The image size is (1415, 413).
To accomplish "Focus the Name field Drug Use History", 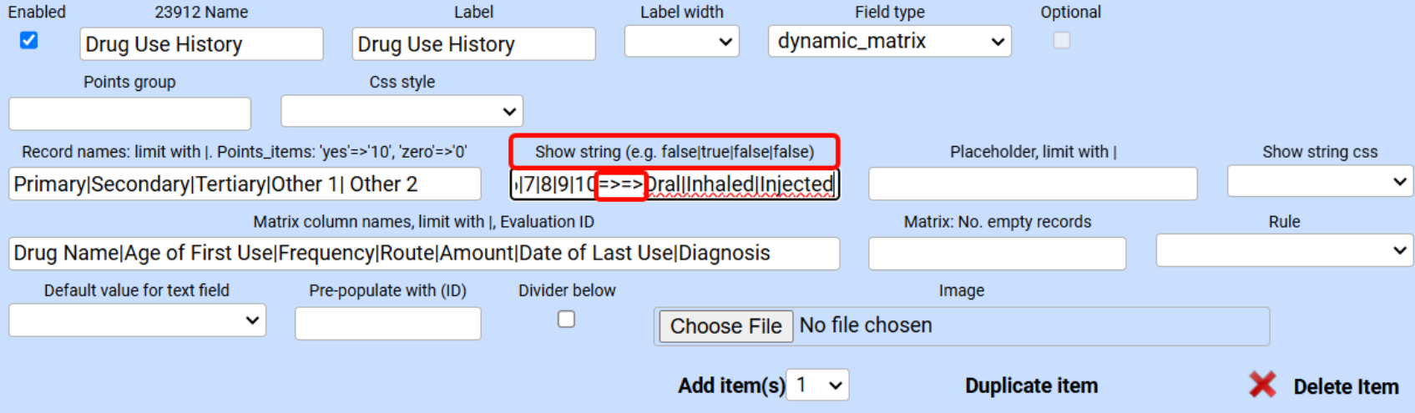I will pos(201,44).
